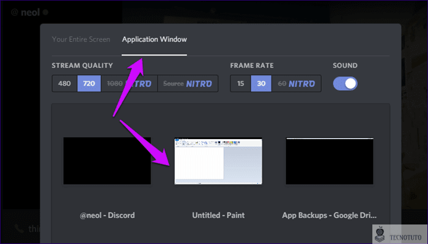Select the @neol - Discord window thumbnail
The width and height of the screenshot is (428, 244).
point(107,160)
